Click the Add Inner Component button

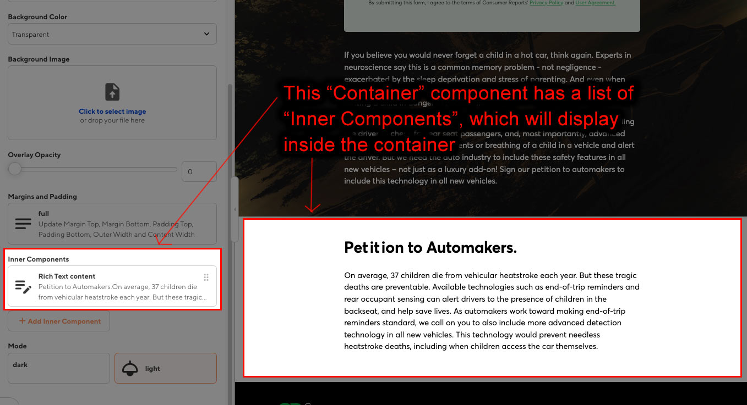pos(58,321)
